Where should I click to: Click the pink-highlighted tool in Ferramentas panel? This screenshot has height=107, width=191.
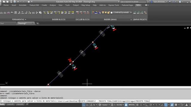point(8,12)
